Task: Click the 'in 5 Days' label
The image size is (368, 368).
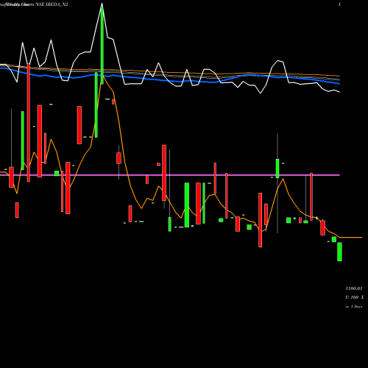Action: click(x=353, y=306)
